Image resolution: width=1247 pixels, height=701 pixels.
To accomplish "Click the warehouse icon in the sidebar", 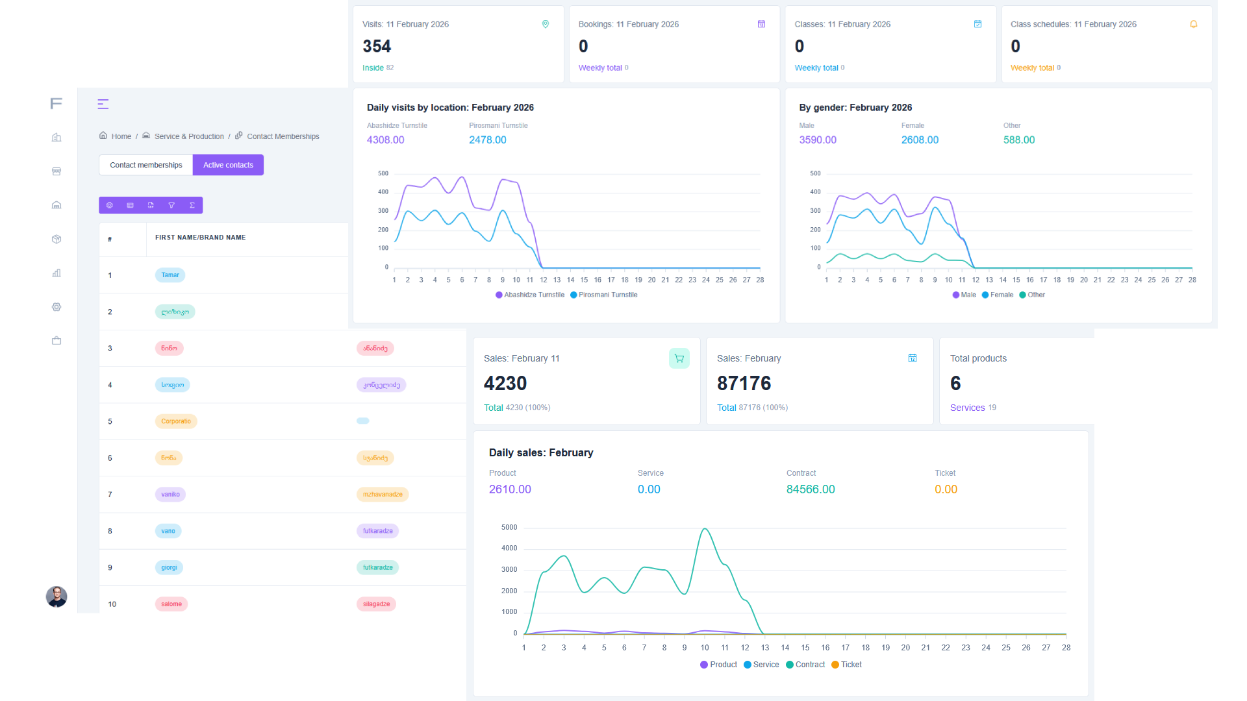I will (x=57, y=205).
